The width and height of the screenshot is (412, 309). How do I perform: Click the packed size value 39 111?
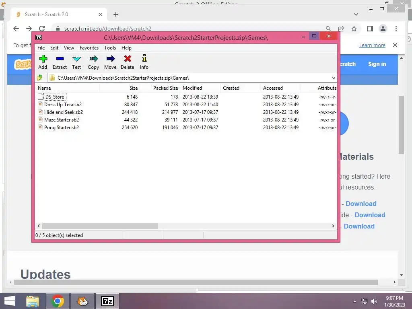point(171,119)
